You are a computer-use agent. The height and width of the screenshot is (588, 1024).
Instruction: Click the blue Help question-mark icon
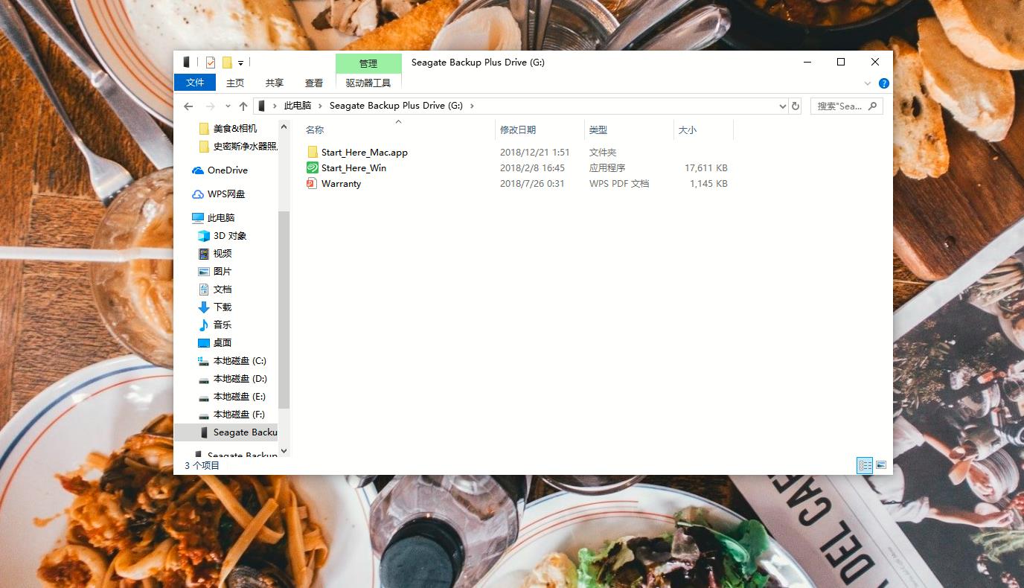coord(884,83)
